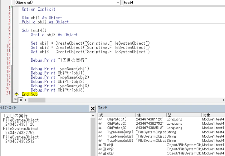
Task: Click the Public obj2 As Object line
Action: tap(45, 22)
